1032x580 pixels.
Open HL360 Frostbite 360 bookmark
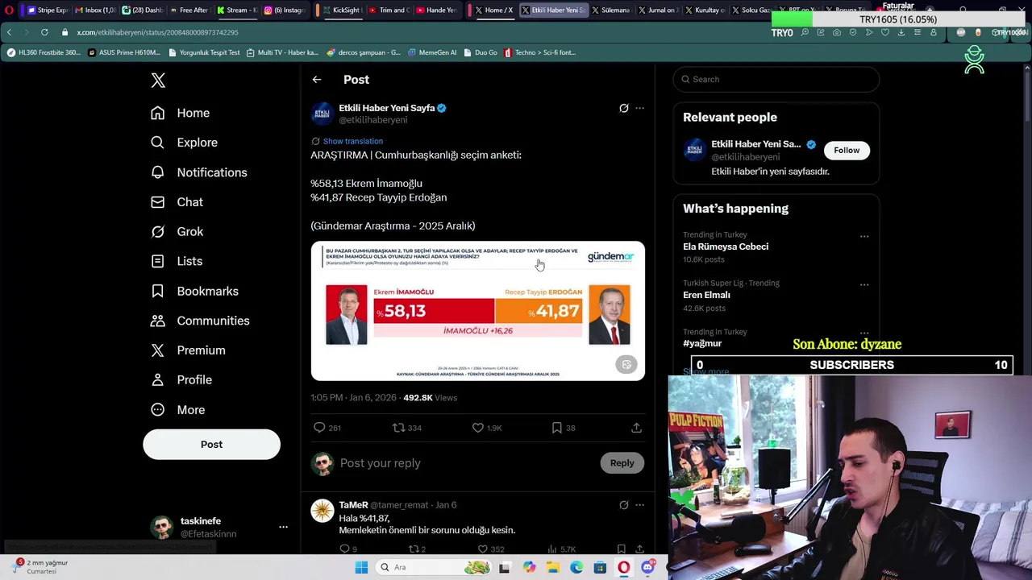pyautogui.click(x=44, y=52)
